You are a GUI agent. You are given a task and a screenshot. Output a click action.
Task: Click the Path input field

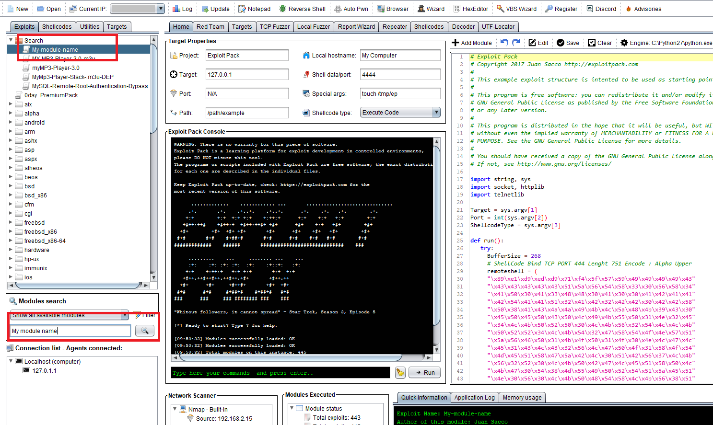point(247,113)
